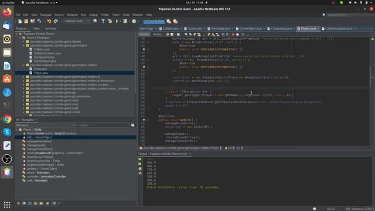Click the Redo arrow icon
Image resolution: width=375 pixels, height=211 pixels.
(x=56, y=21)
